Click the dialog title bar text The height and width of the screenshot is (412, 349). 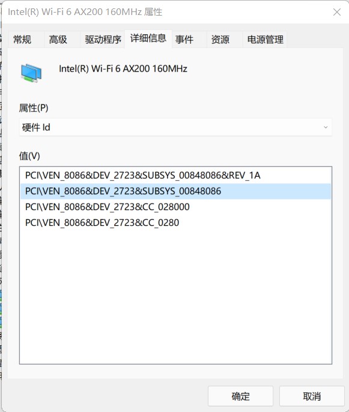pyautogui.click(x=85, y=12)
